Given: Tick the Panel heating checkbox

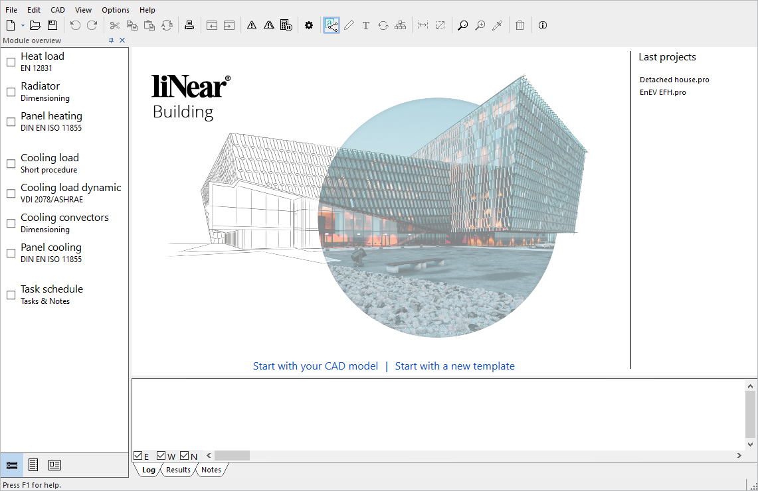Looking at the screenshot, I should click(x=11, y=121).
